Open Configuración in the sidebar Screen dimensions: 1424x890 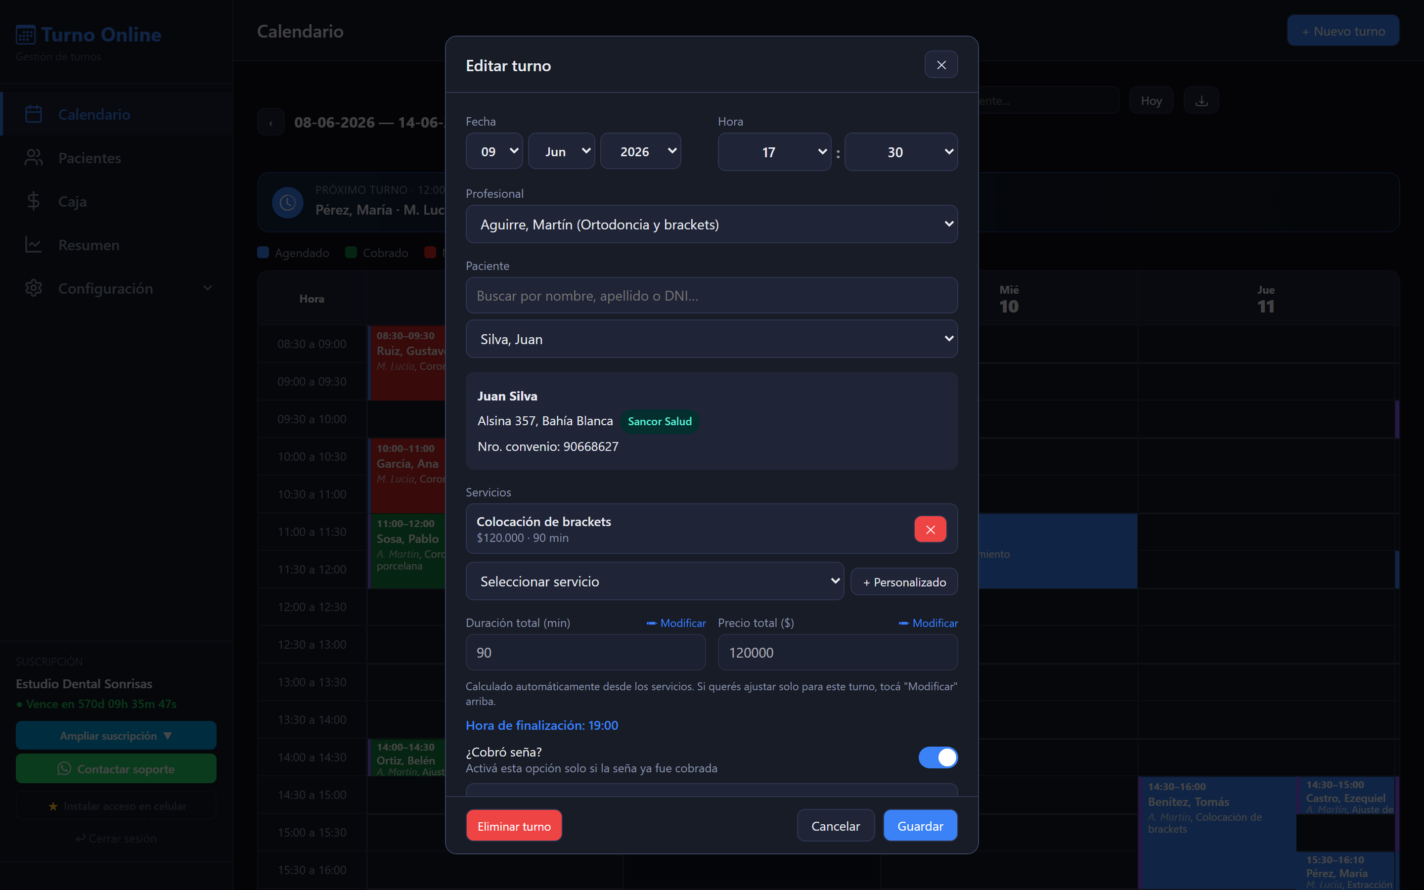[x=117, y=288]
